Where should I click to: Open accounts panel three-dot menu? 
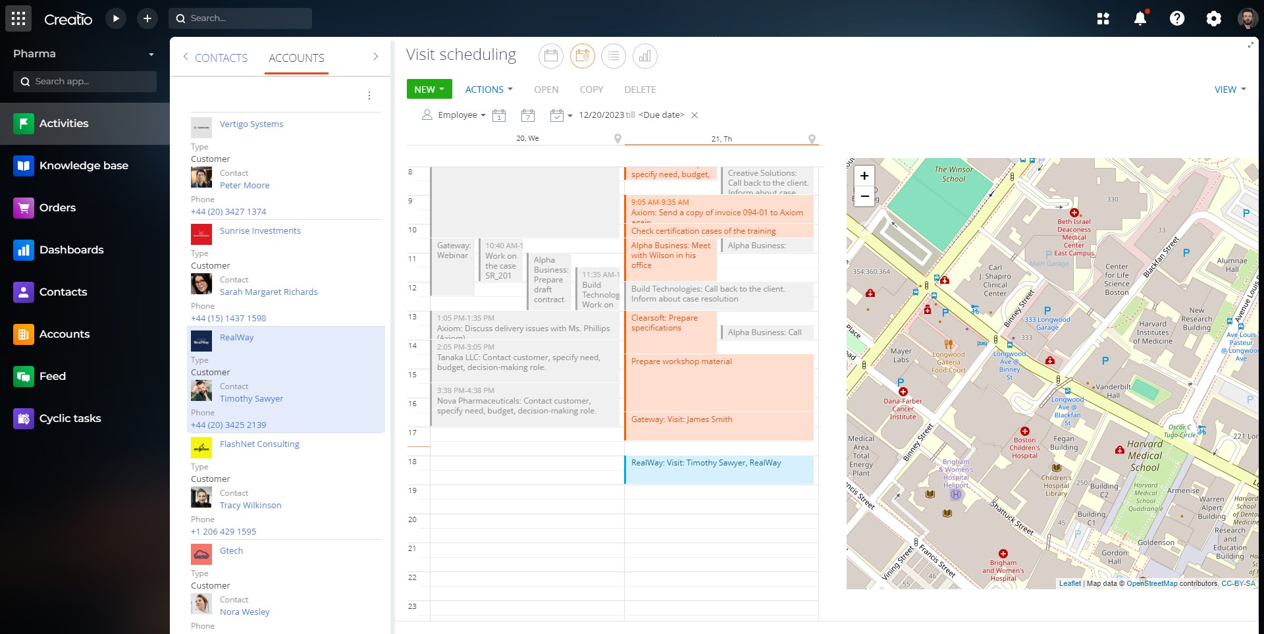(369, 95)
